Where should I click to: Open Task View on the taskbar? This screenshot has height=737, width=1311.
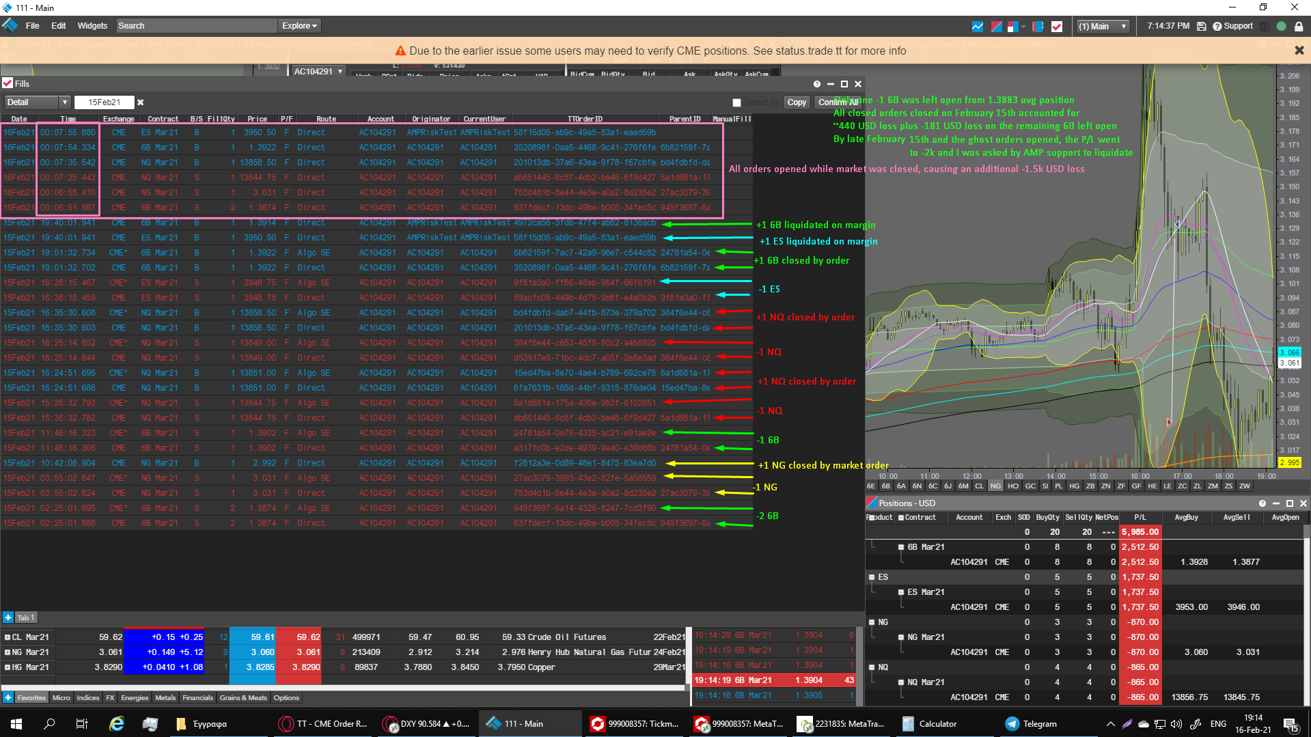tap(82, 724)
